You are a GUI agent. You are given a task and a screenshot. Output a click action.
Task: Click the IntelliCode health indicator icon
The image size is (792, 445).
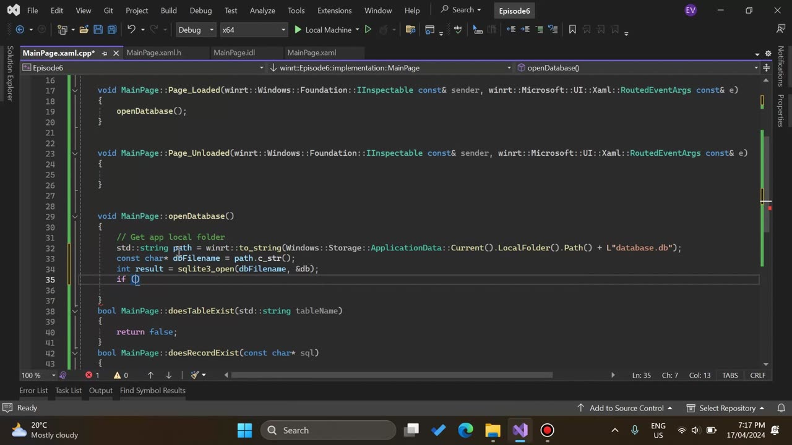pos(62,375)
